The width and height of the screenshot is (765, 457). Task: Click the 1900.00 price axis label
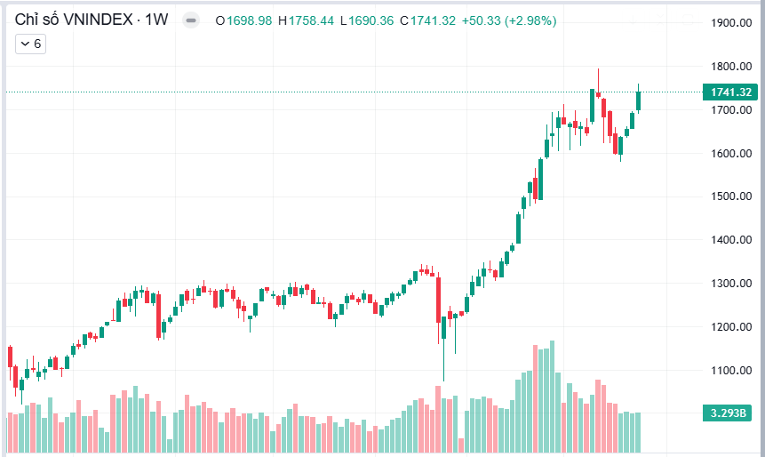pyautogui.click(x=731, y=23)
